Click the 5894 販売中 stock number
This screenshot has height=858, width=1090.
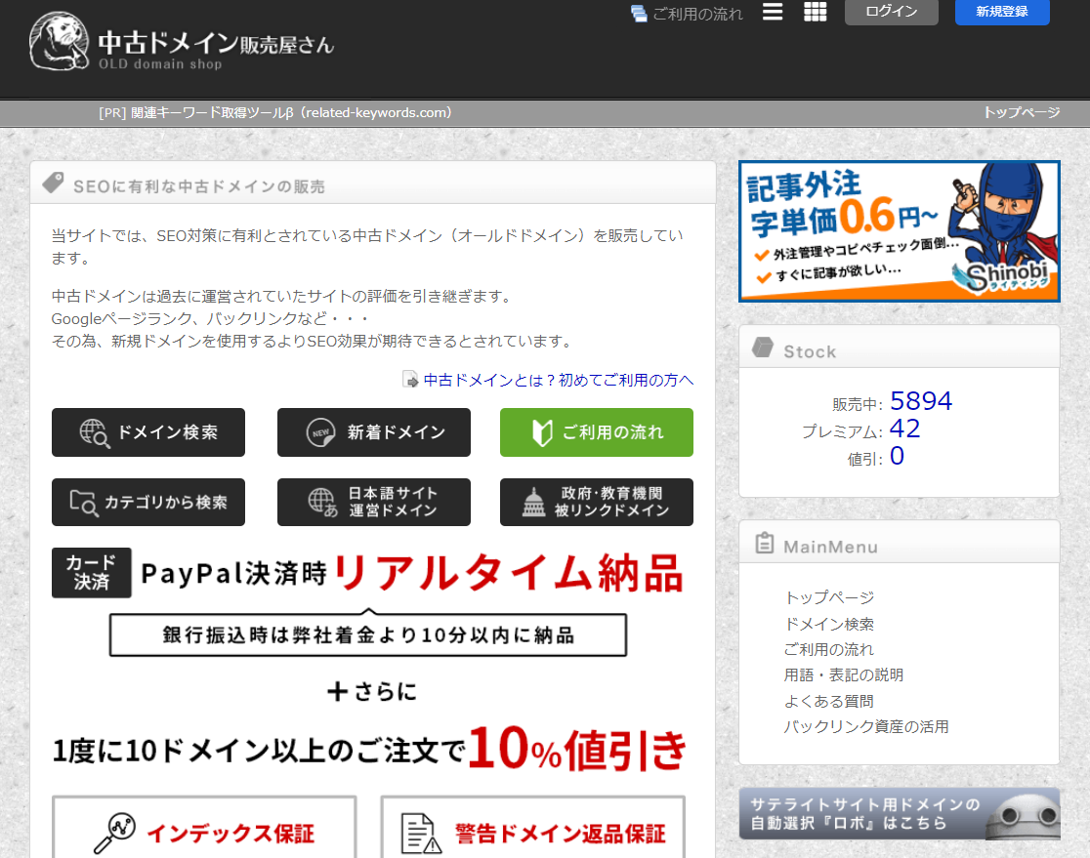coord(920,401)
